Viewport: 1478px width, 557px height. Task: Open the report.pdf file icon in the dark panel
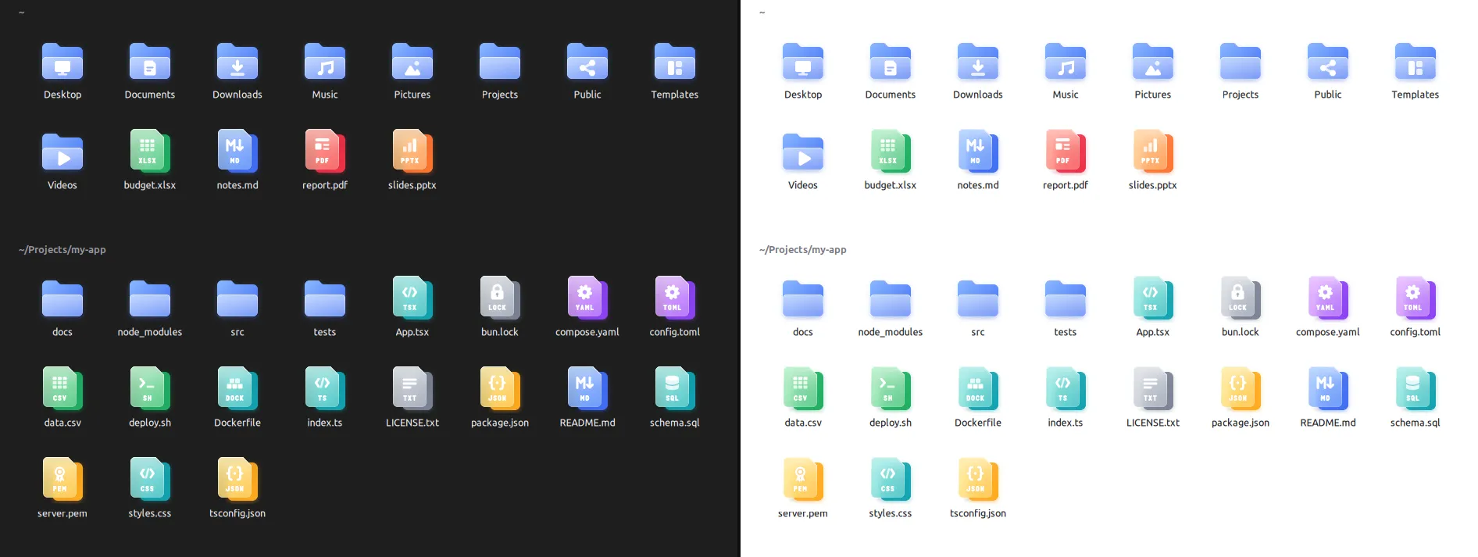point(325,152)
